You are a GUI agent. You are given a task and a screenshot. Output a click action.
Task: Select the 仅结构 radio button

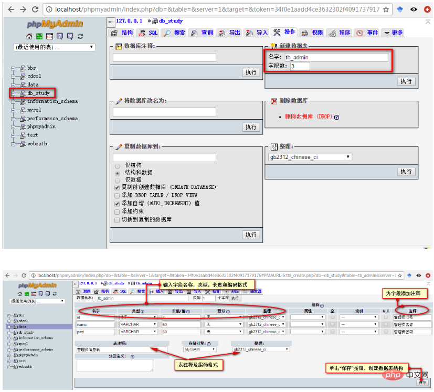point(118,166)
